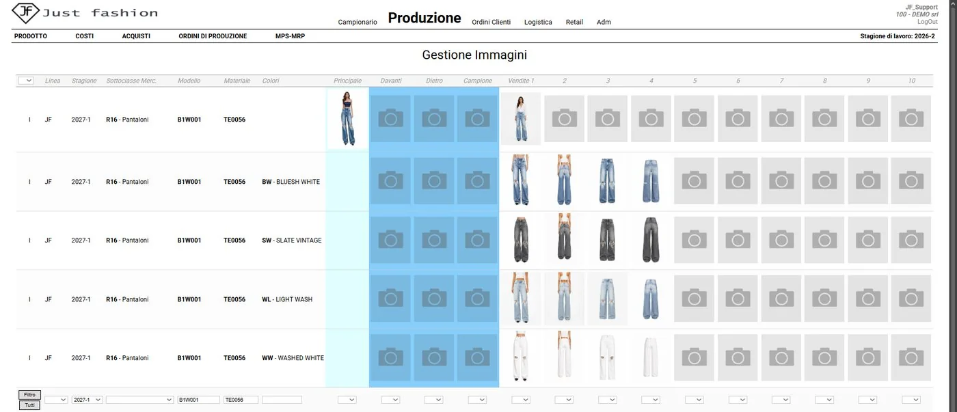Go to Ordini Clienti section

coord(491,22)
